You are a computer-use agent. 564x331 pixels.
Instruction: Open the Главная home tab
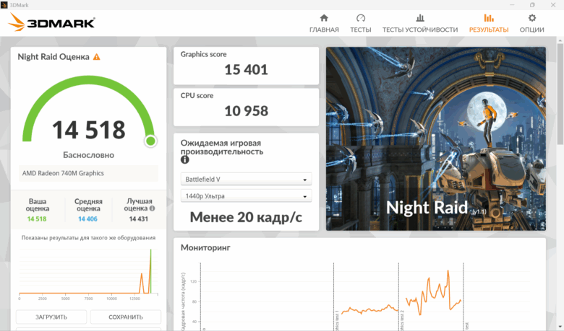coord(324,23)
